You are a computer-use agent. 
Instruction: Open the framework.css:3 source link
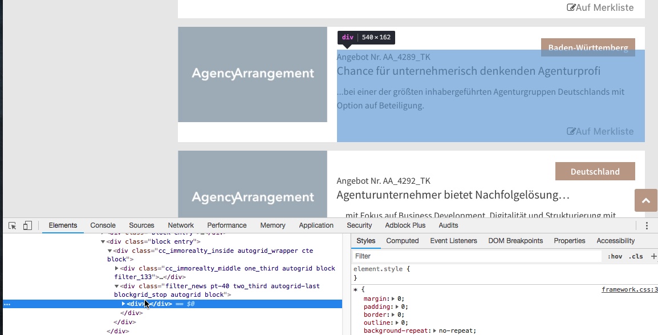pos(629,290)
